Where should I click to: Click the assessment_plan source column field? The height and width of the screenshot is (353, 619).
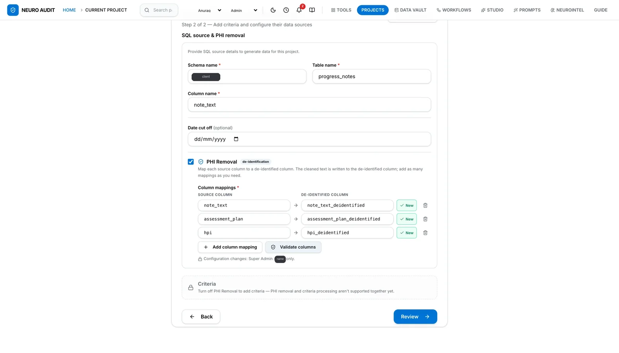(244, 219)
